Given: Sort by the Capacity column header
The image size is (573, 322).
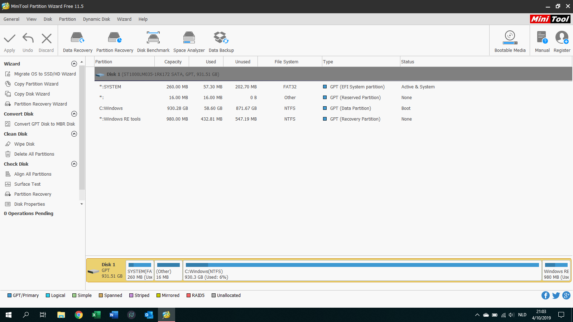Looking at the screenshot, I should click(x=173, y=62).
